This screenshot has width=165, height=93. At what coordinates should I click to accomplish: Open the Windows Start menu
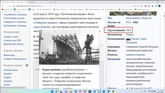(52, 91)
